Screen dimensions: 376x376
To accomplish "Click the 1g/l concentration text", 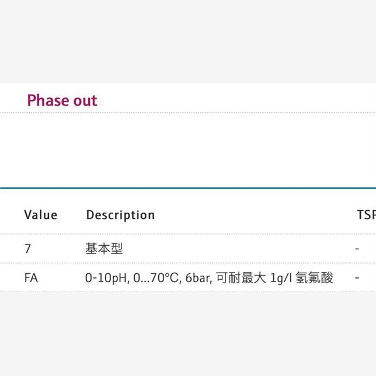I will point(283,278).
